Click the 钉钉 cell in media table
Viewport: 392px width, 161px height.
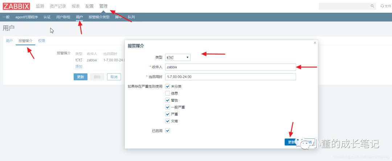tap(79, 60)
